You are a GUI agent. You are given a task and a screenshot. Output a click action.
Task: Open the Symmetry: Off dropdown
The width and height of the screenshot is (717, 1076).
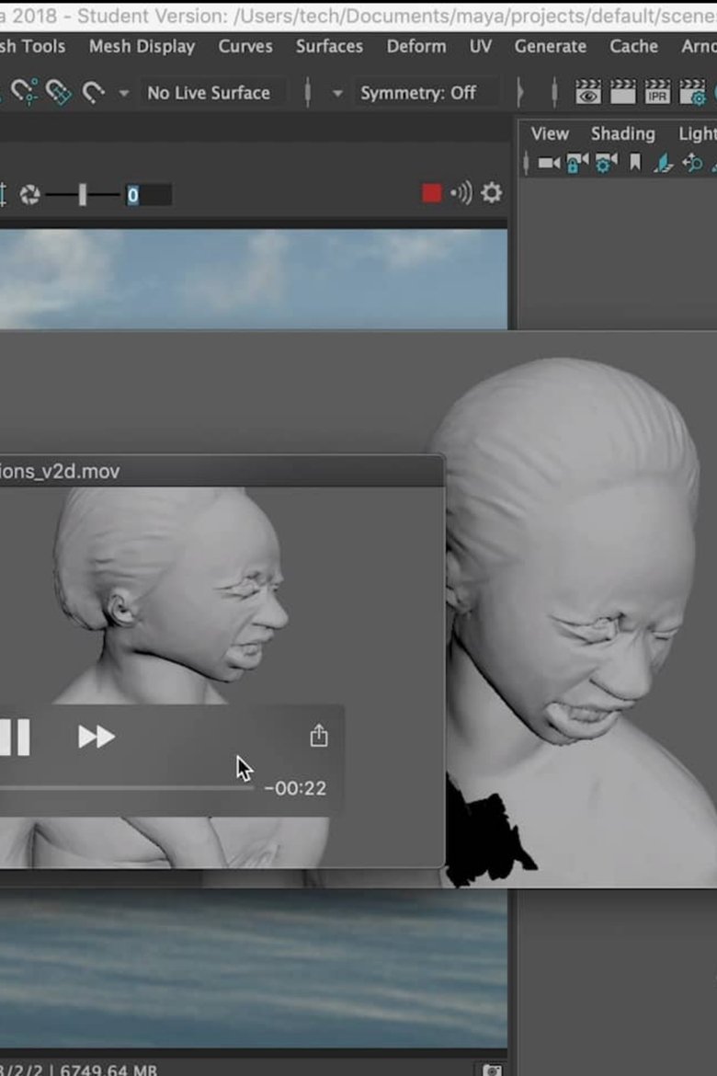418,93
